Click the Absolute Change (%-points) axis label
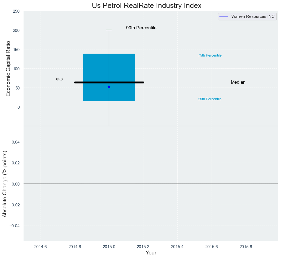Image resolution: width=281 pixels, height=258 pixels. coord(5,184)
